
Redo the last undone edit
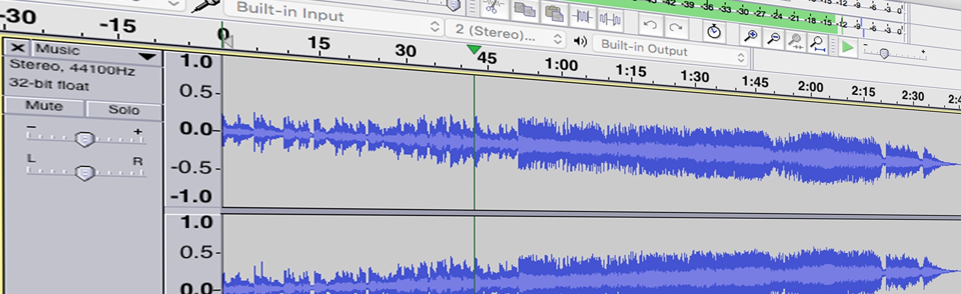(676, 27)
